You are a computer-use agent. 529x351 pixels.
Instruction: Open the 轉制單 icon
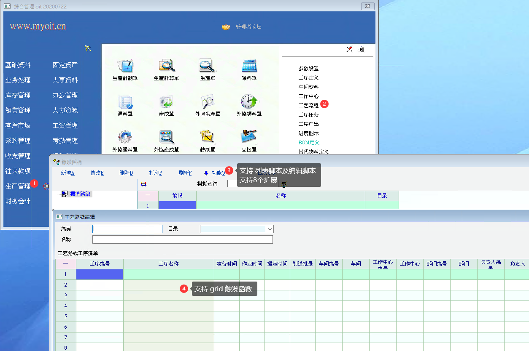(x=208, y=137)
